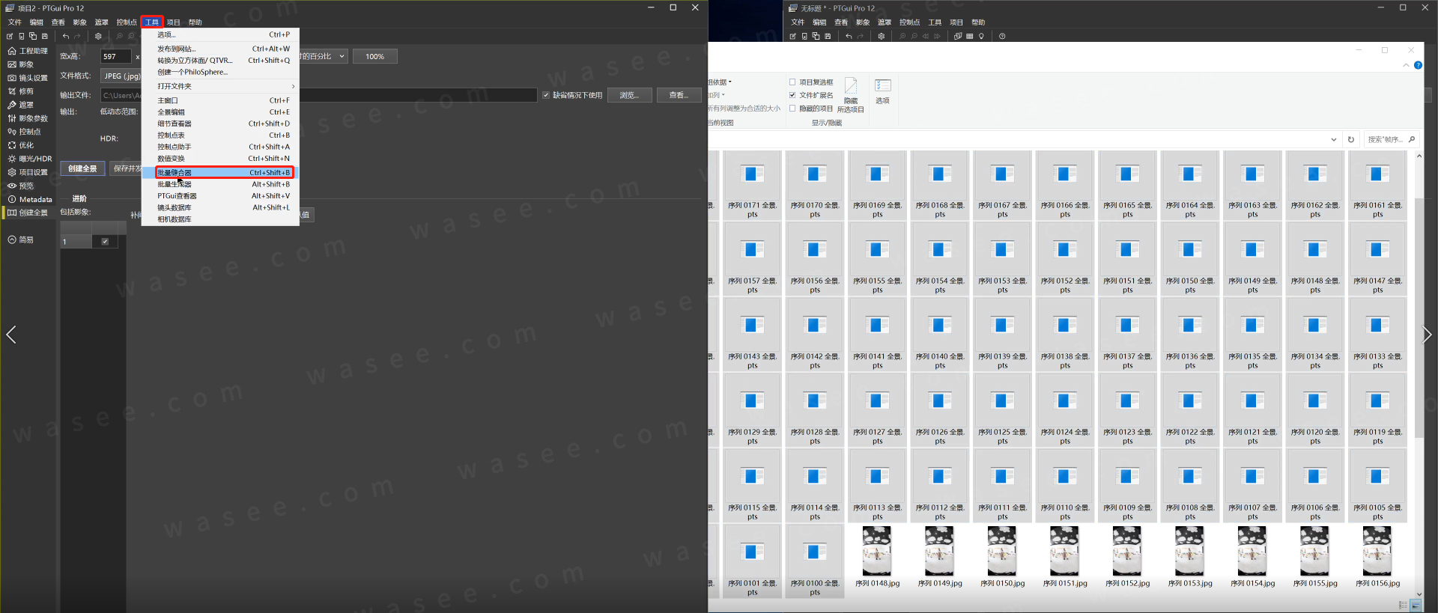Open the 文件 menu in 项目2 window
The image size is (1438, 613).
pyautogui.click(x=15, y=22)
